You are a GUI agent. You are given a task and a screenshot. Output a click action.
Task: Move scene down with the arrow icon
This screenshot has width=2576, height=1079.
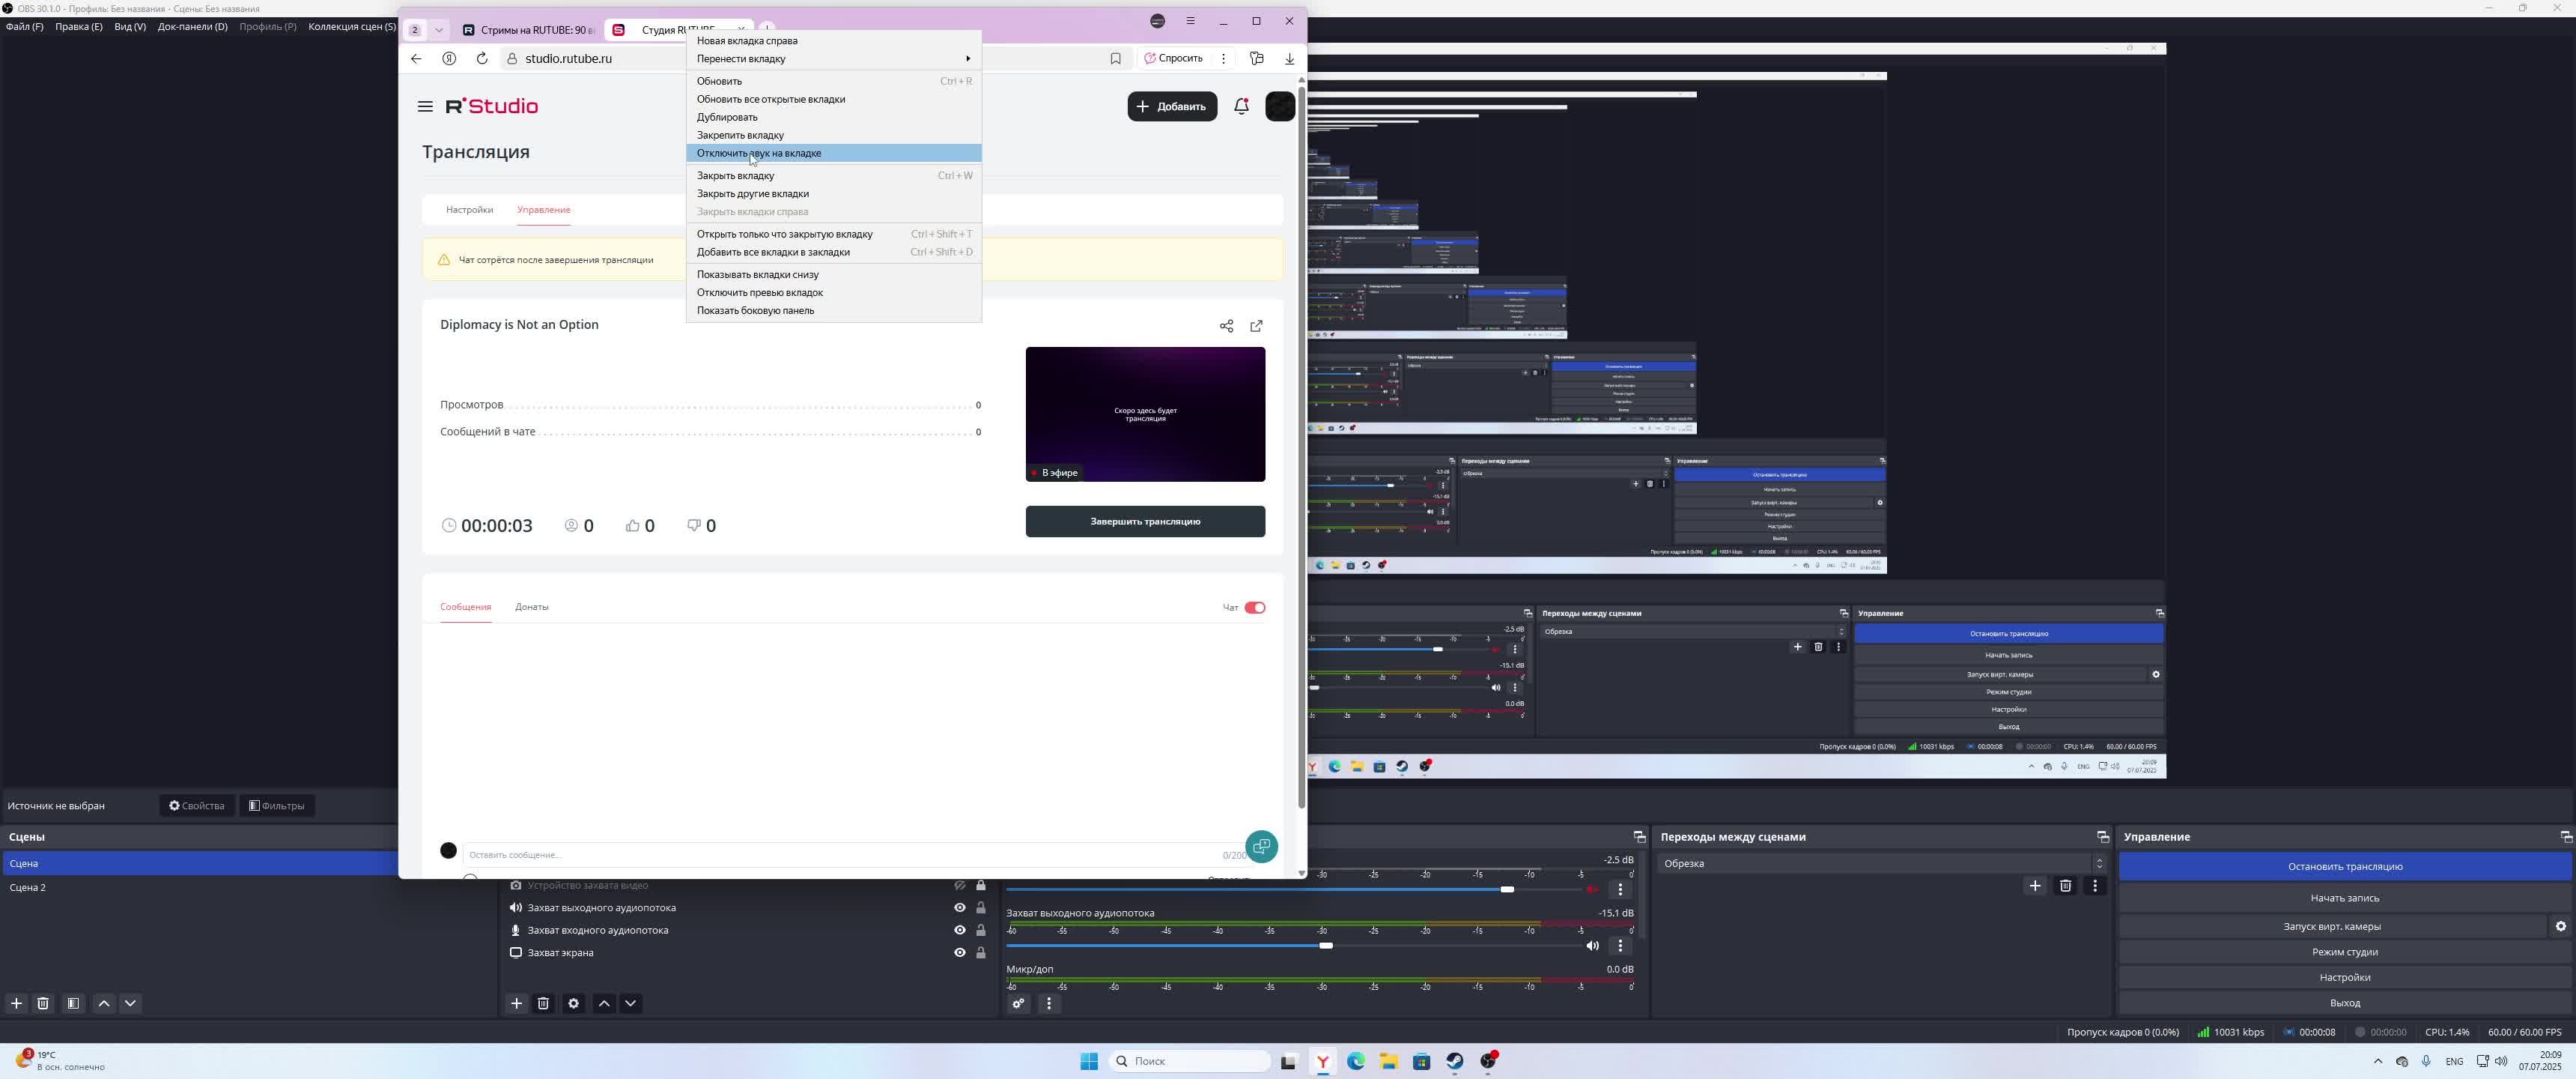pos(130,1003)
